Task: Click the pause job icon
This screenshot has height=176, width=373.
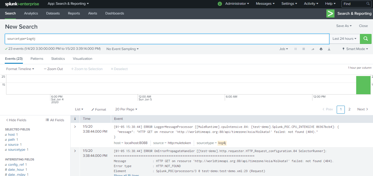Action: click(x=295, y=49)
